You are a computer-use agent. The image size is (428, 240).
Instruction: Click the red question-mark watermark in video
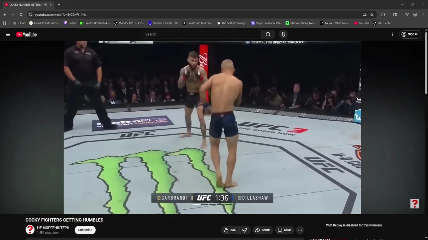point(415,204)
